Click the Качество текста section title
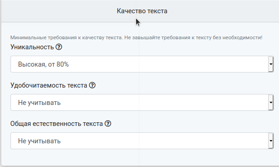This screenshot has height=167, width=279. click(x=142, y=11)
